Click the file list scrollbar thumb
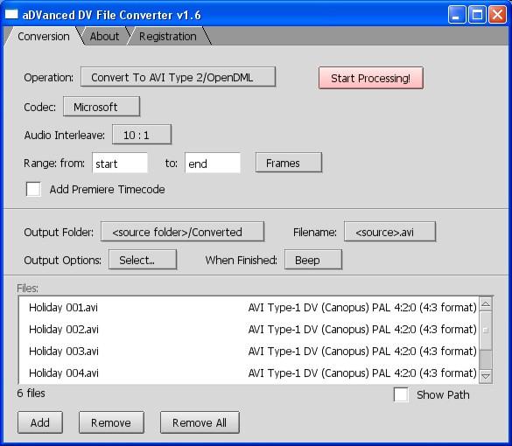This screenshot has width=512, height=446. coord(486,331)
